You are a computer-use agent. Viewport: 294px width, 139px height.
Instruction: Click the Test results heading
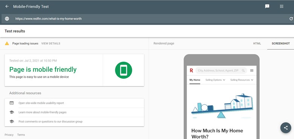pos(15,31)
